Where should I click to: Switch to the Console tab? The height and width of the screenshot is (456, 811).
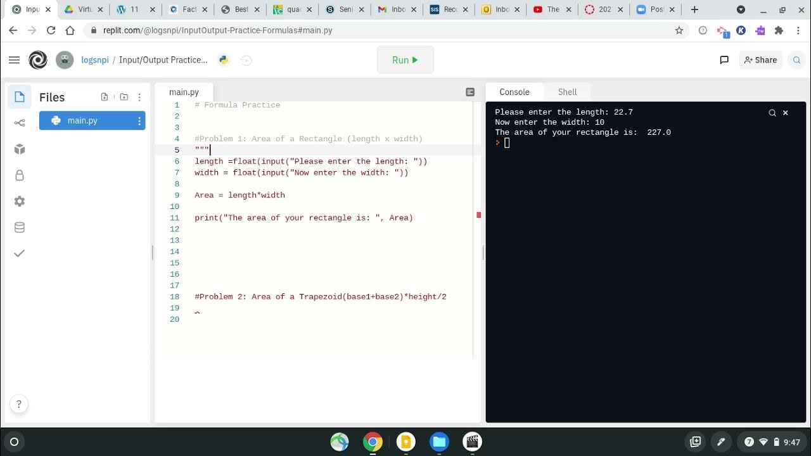click(x=514, y=92)
